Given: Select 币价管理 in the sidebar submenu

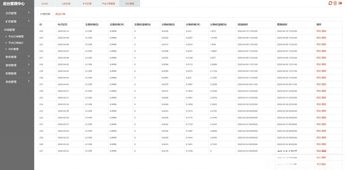Looking at the screenshot, I should 13,49.
